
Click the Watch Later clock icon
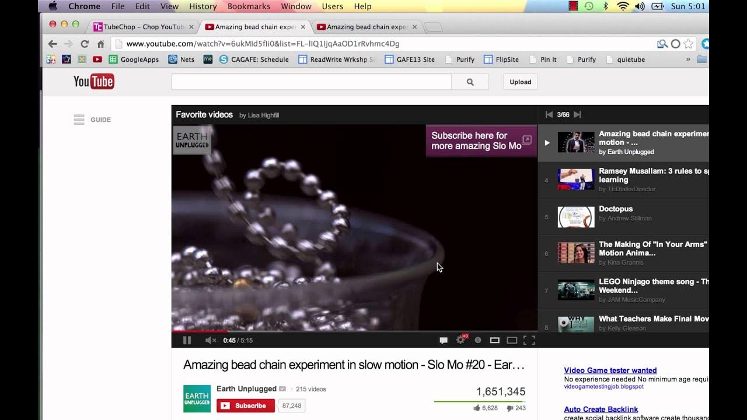pyautogui.click(x=478, y=340)
